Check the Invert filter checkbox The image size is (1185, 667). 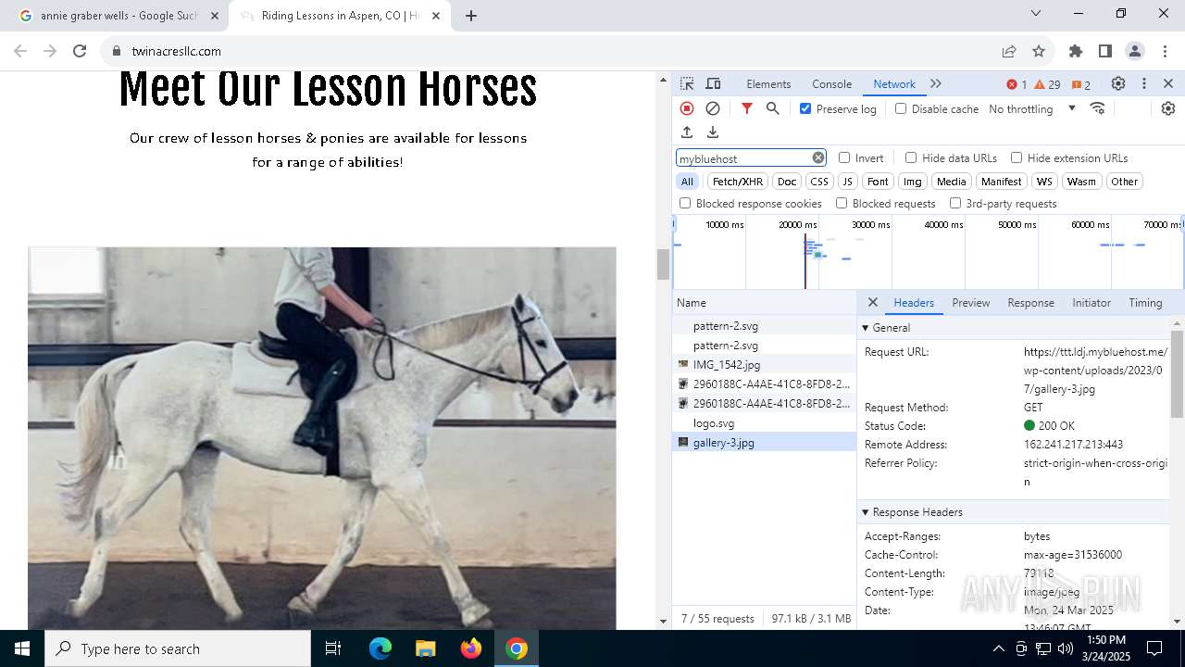tap(844, 158)
